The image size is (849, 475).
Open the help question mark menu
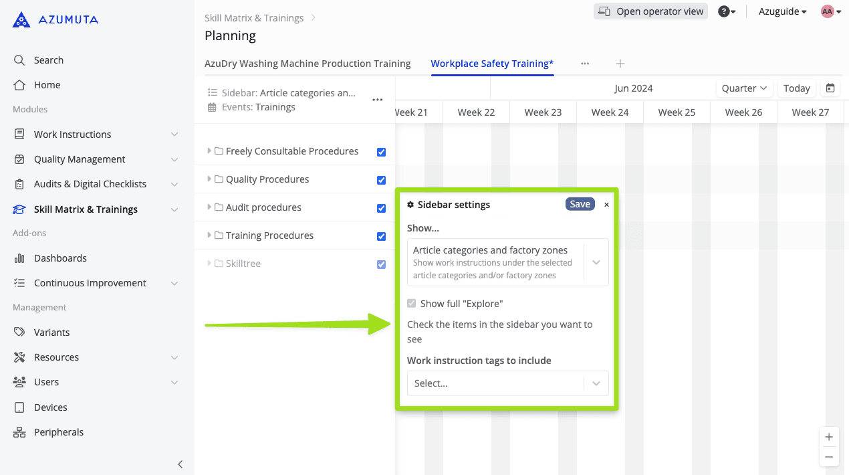726,11
